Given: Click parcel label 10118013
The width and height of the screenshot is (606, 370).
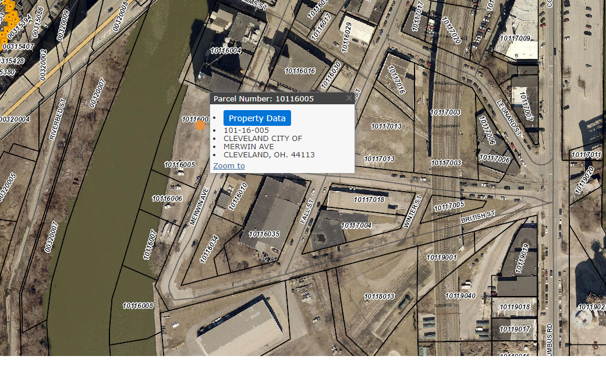Looking at the screenshot, I should pyautogui.click(x=379, y=296).
